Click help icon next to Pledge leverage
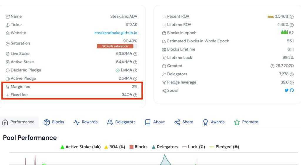The width and height of the screenshot is (301, 165). click(x=292, y=83)
